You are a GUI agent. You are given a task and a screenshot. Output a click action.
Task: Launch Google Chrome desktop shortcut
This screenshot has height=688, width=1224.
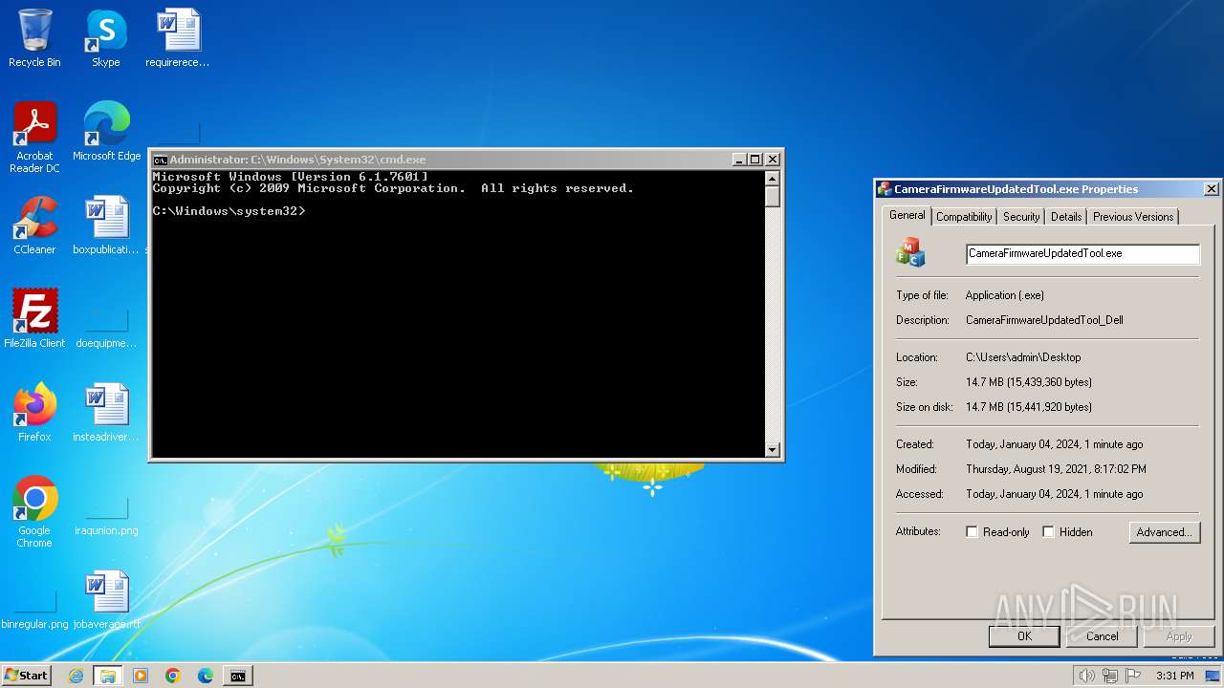coord(34,511)
